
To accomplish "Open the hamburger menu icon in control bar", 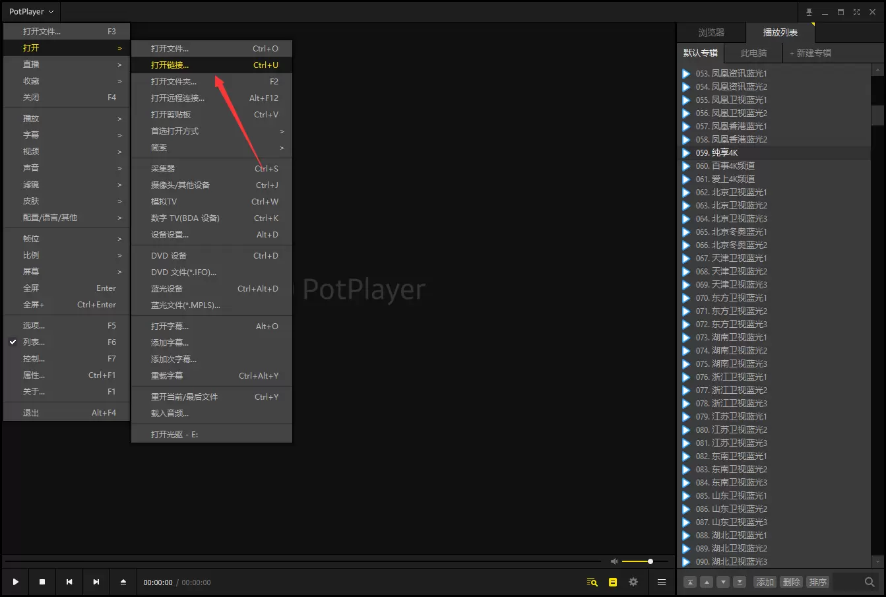I will [x=662, y=582].
